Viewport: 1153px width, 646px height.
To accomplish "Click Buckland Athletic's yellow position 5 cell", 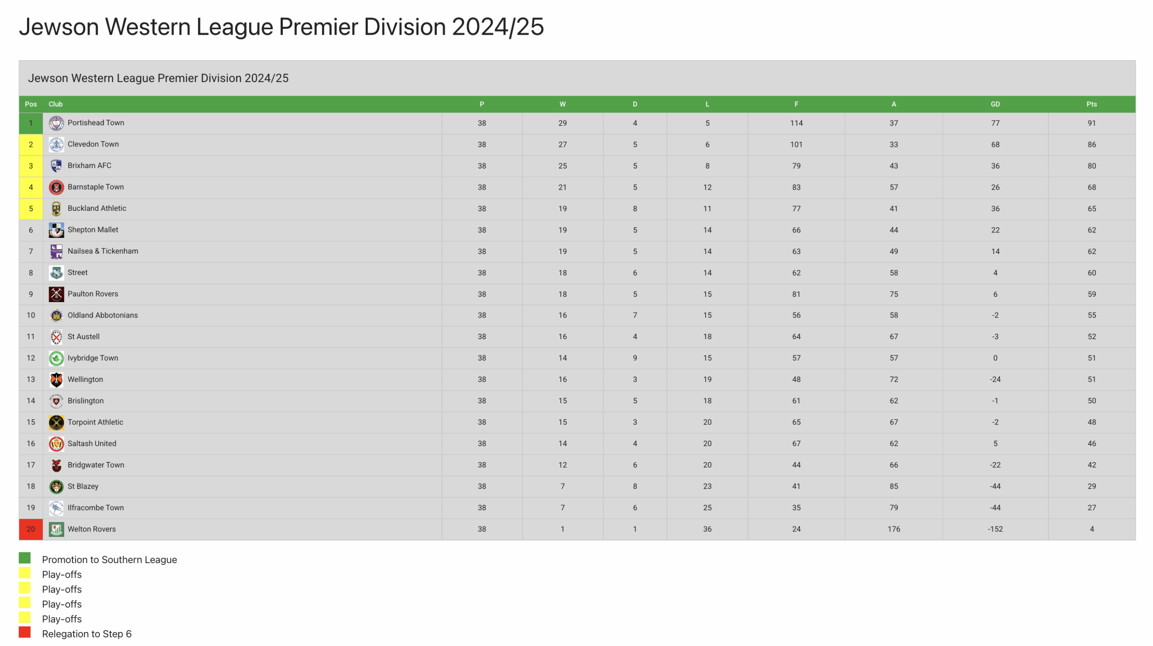I will pos(31,209).
